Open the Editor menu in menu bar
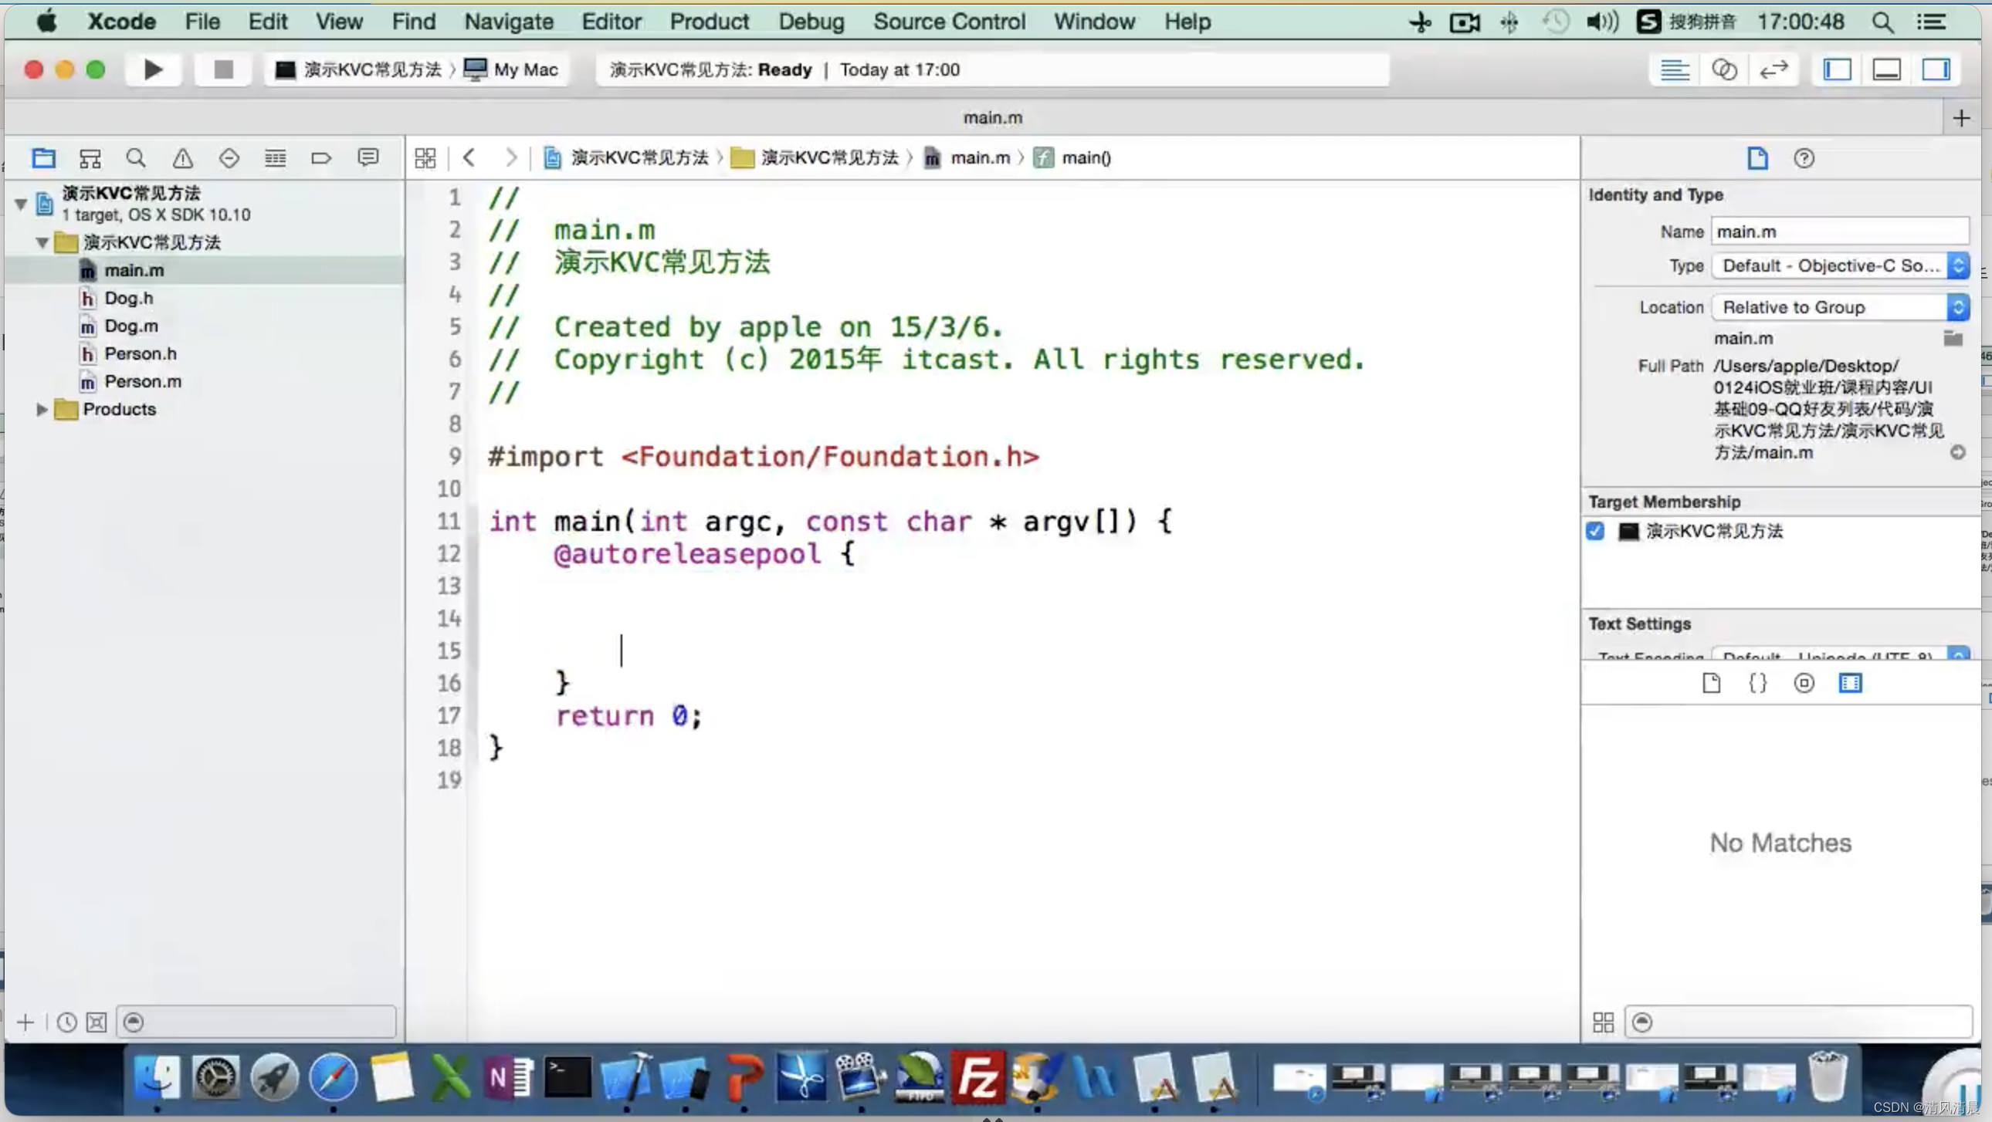 (x=611, y=21)
